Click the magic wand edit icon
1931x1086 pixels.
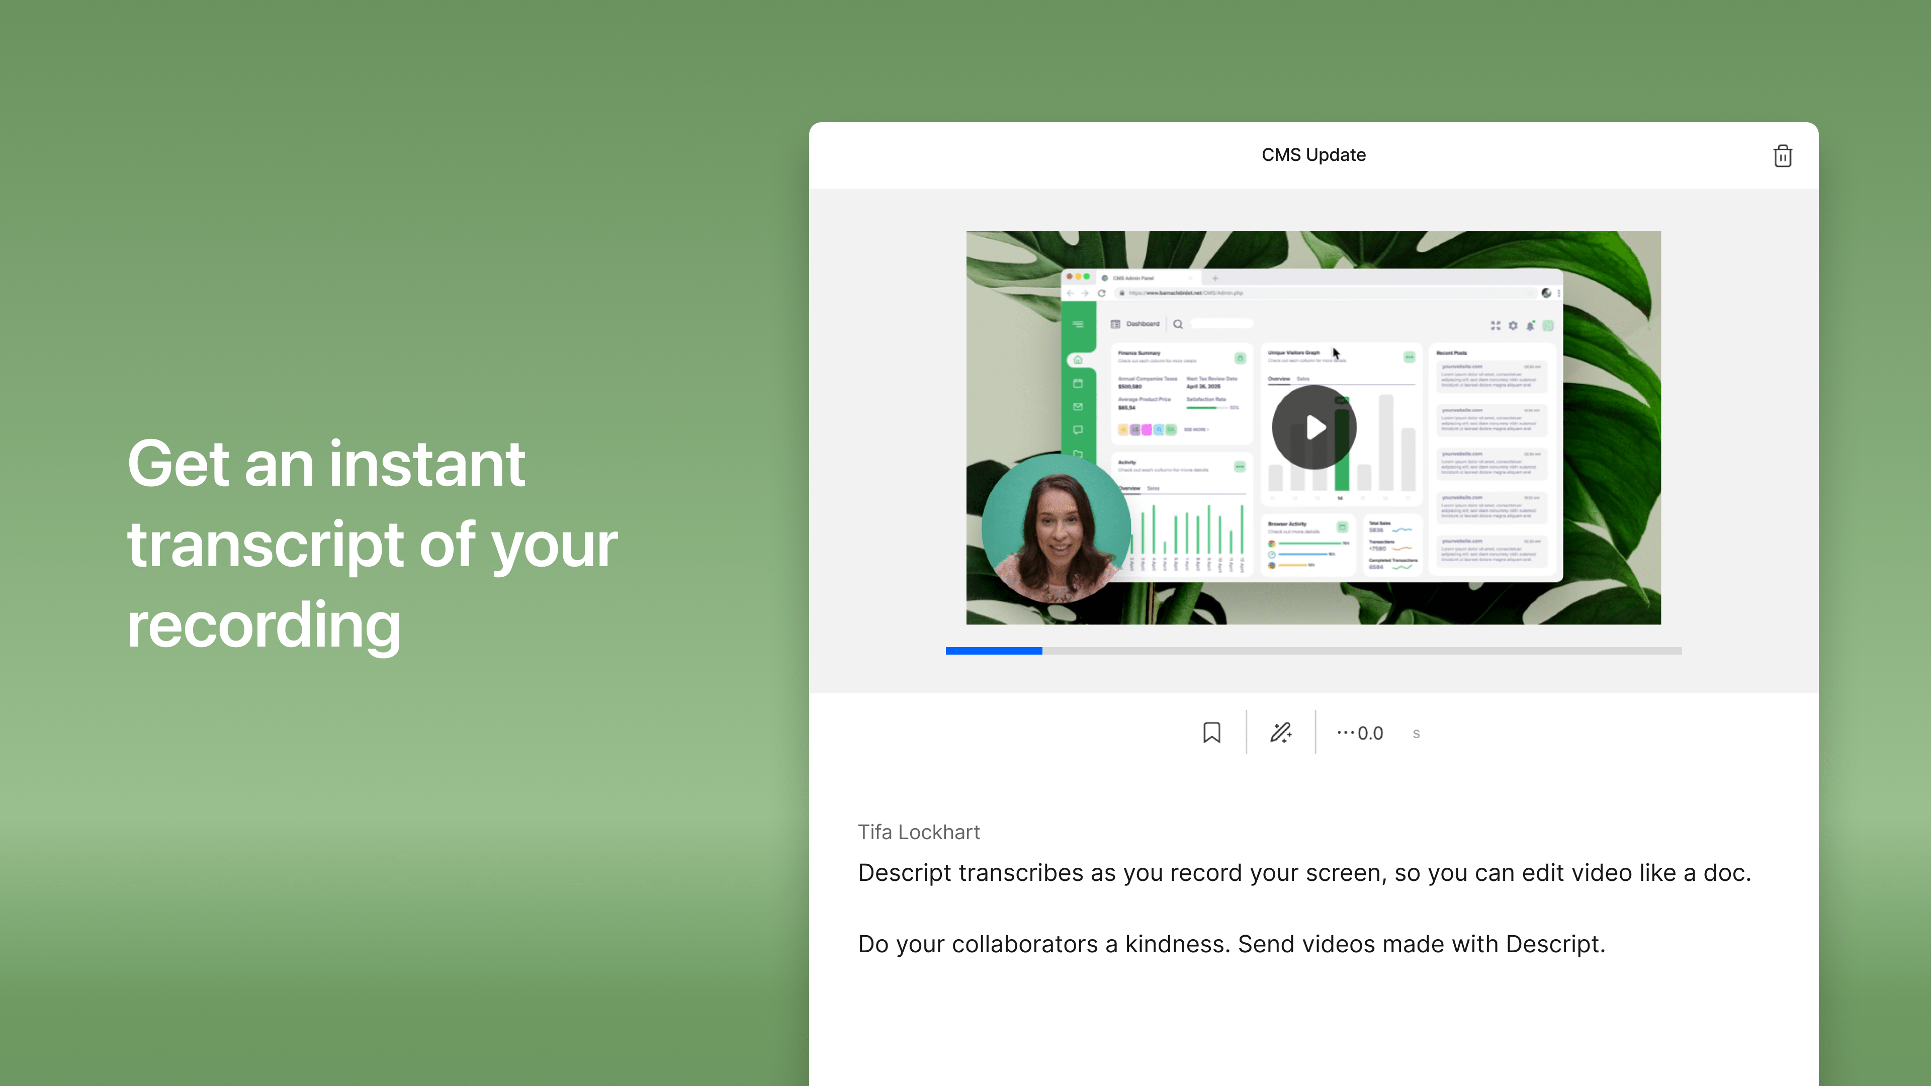pos(1280,732)
